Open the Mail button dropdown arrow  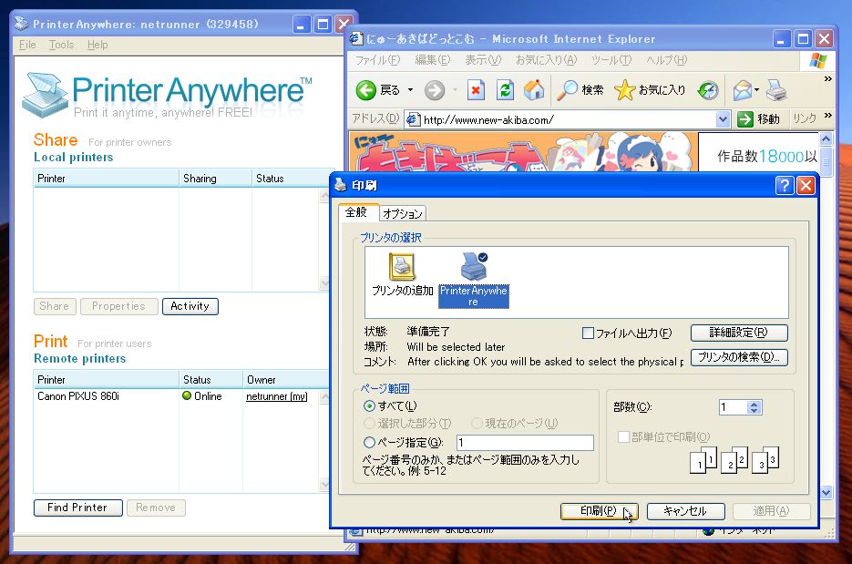[756, 90]
